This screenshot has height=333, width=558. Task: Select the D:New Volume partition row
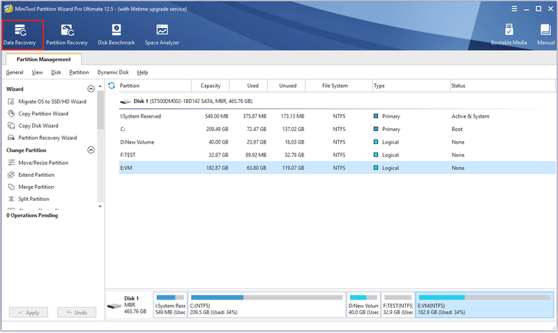pyautogui.click(x=337, y=142)
